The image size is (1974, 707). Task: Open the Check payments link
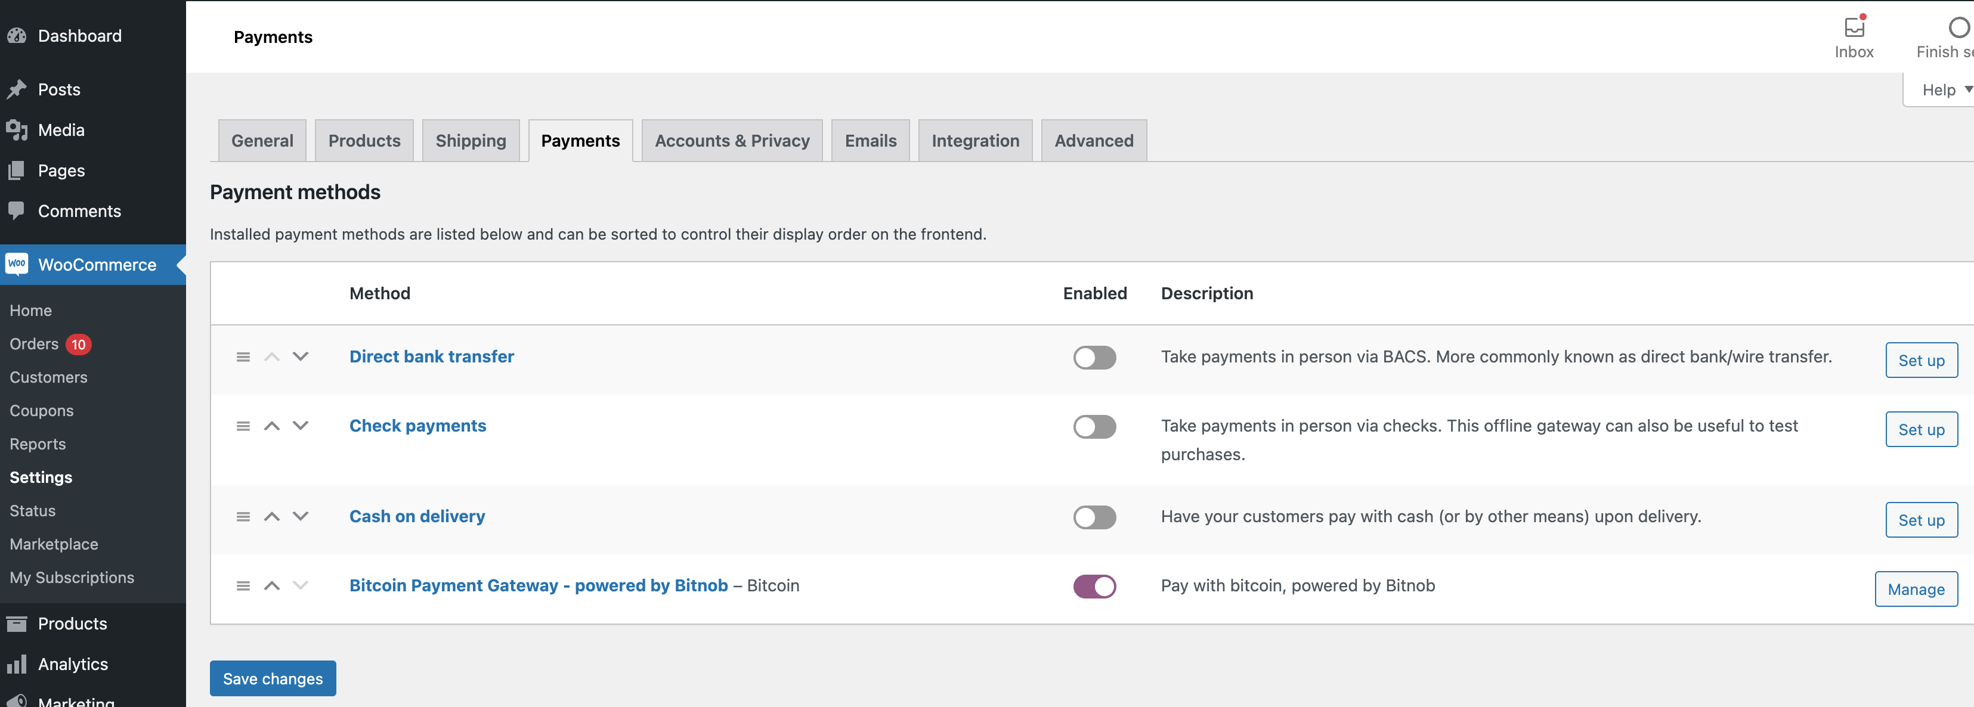417,426
